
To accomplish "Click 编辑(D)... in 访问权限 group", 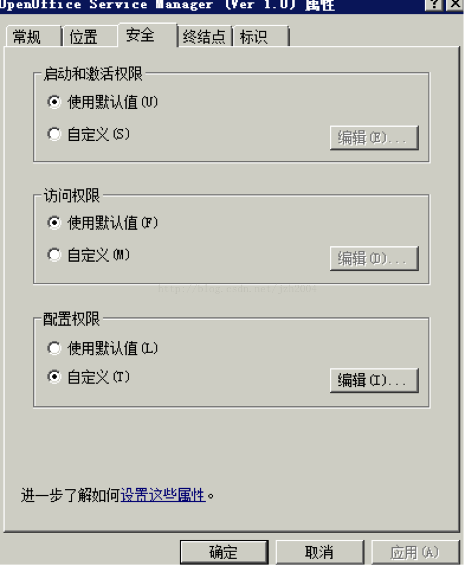I will coord(374,259).
